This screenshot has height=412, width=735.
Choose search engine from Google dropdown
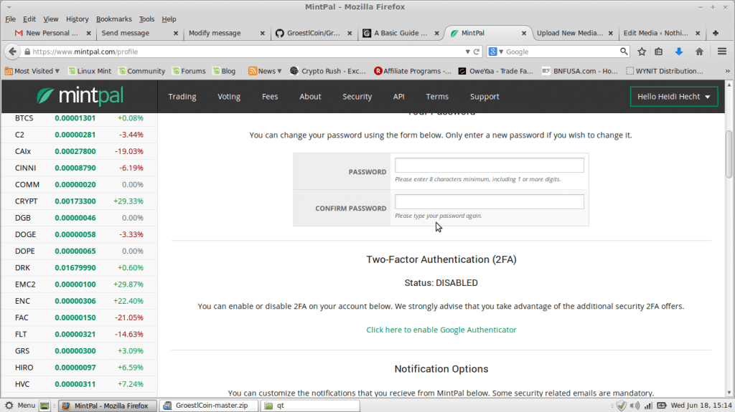(x=495, y=52)
